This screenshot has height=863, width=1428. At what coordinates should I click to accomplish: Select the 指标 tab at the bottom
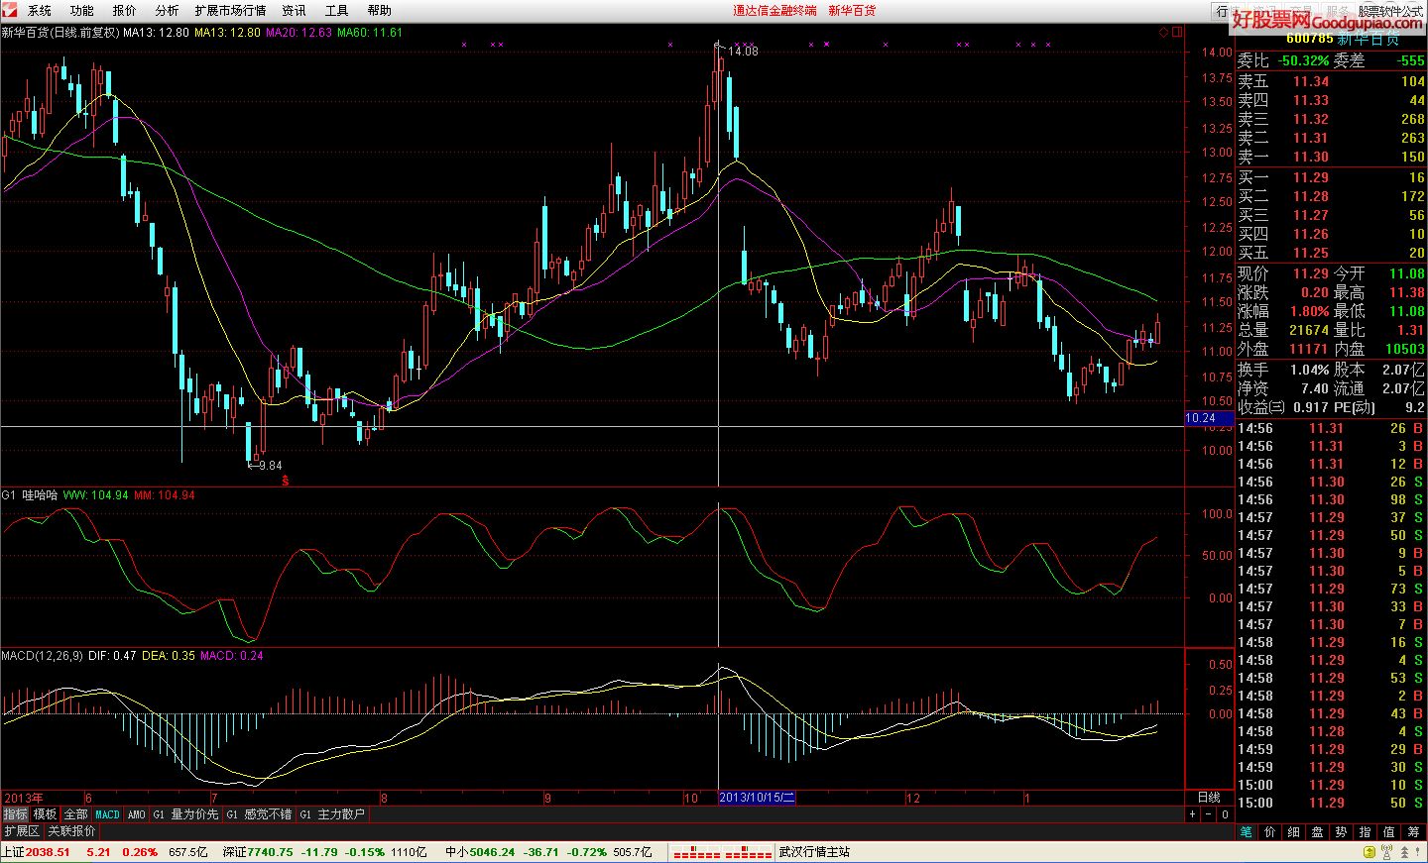tap(15, 814)
